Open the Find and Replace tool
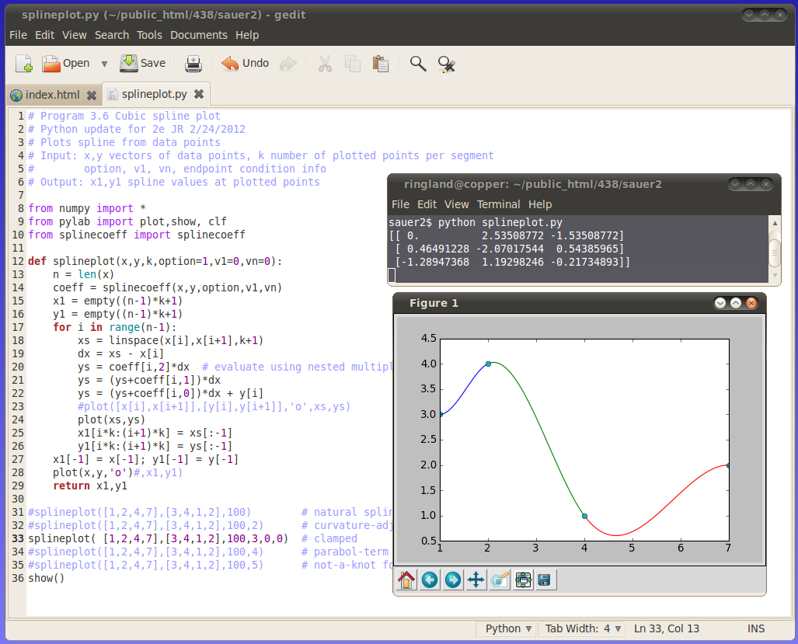The width and height of the screenshot is (798, 644). (446, 64)
